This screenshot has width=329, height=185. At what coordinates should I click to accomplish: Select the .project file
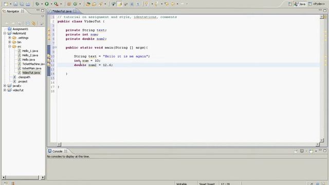23,81
